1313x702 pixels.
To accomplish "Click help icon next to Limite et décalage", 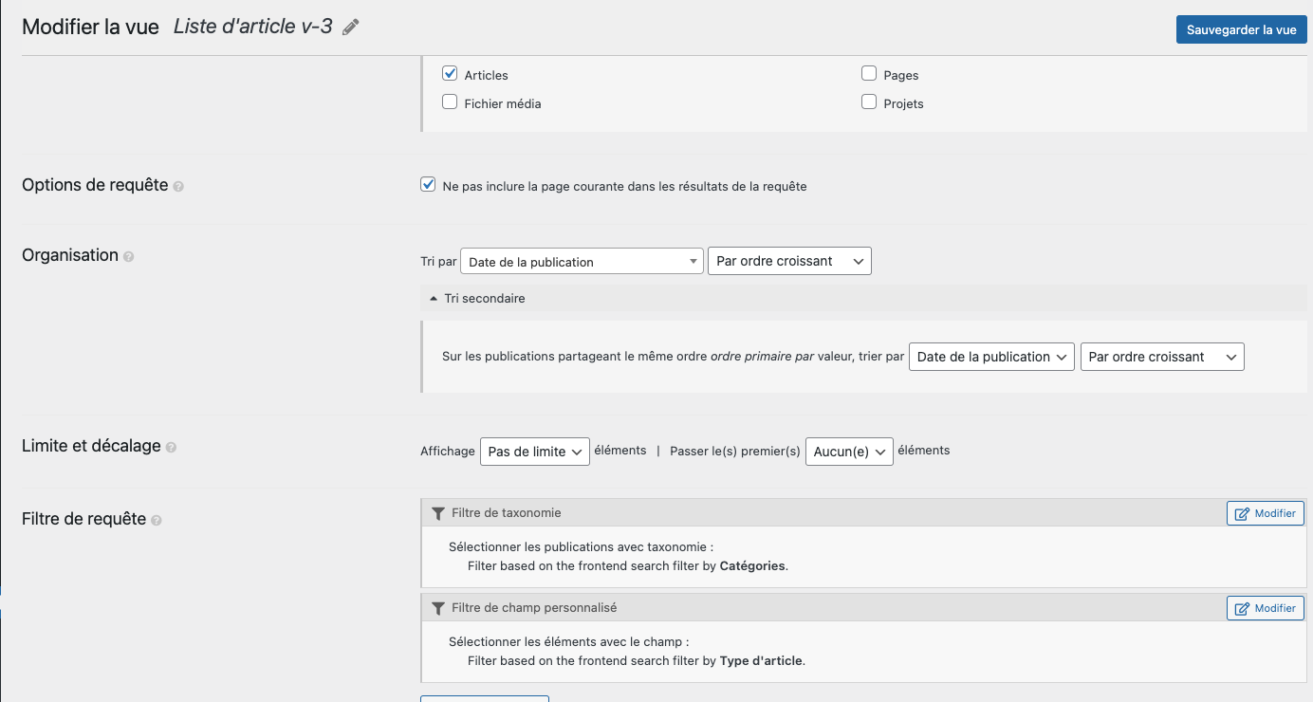I will (172, 447).
